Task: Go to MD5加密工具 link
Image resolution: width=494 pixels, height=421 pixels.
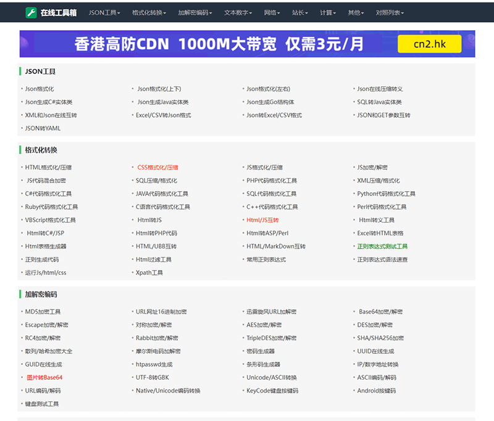Action: 43,312
